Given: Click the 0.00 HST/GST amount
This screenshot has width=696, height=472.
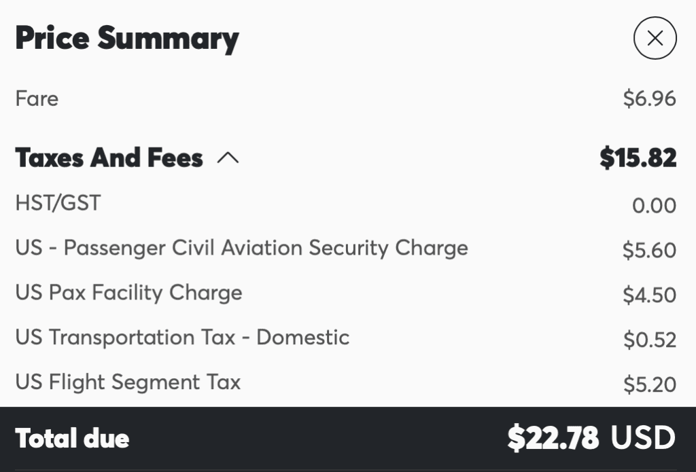Looking at the screenshot, I should (x=654, y=205).
